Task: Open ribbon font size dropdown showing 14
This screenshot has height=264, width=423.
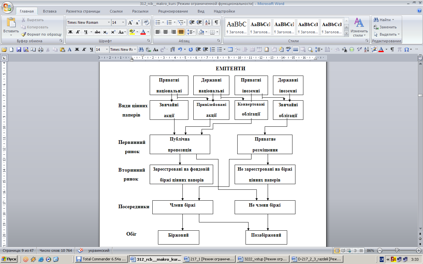Action: pyautogui.click(x=123, y=22)
